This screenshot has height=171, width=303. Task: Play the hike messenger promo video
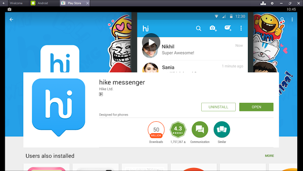pyautogui.click(x=151, y=42)
